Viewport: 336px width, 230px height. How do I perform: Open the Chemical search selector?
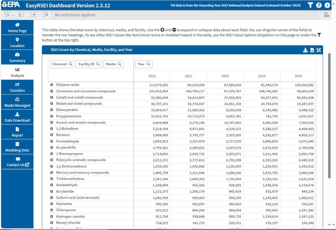coord(62,64)
